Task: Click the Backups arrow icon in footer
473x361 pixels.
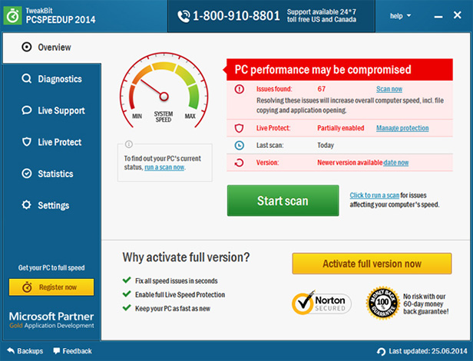Action: tap(11, 351)
